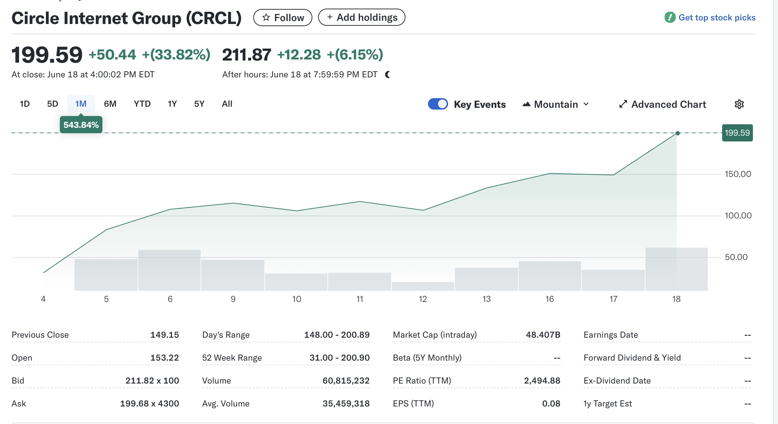Click Avg. Volume value 35,459,318

coord(346,404)
